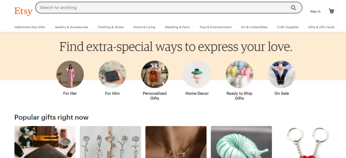Image resolution: width=346 pixels, height=158 pixels.
Task: Open the birth flower necklace product thumbnail
Action: coord(110,142)
